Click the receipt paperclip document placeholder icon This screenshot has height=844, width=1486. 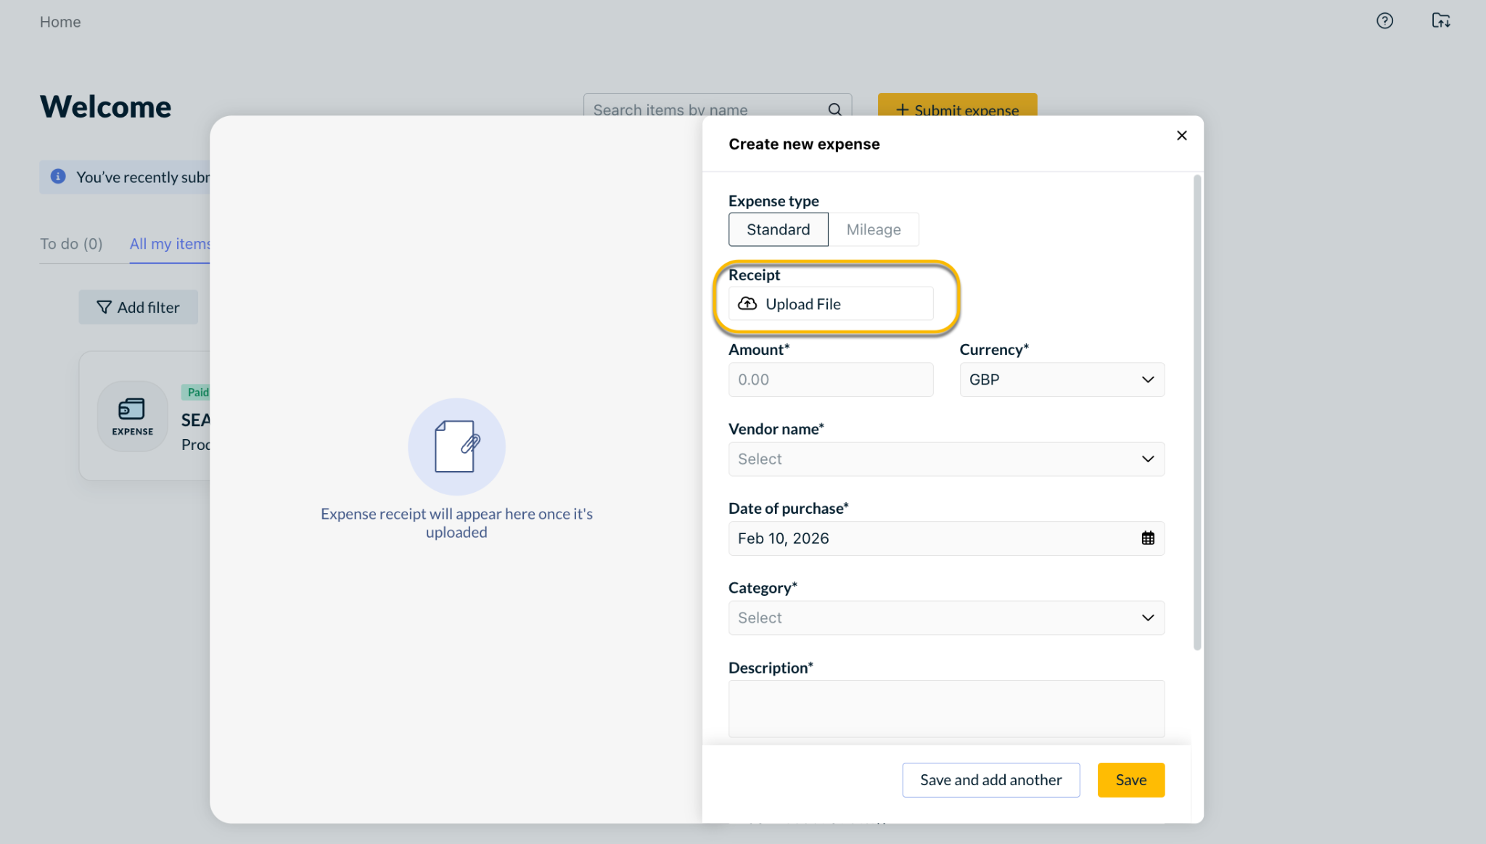456,447
